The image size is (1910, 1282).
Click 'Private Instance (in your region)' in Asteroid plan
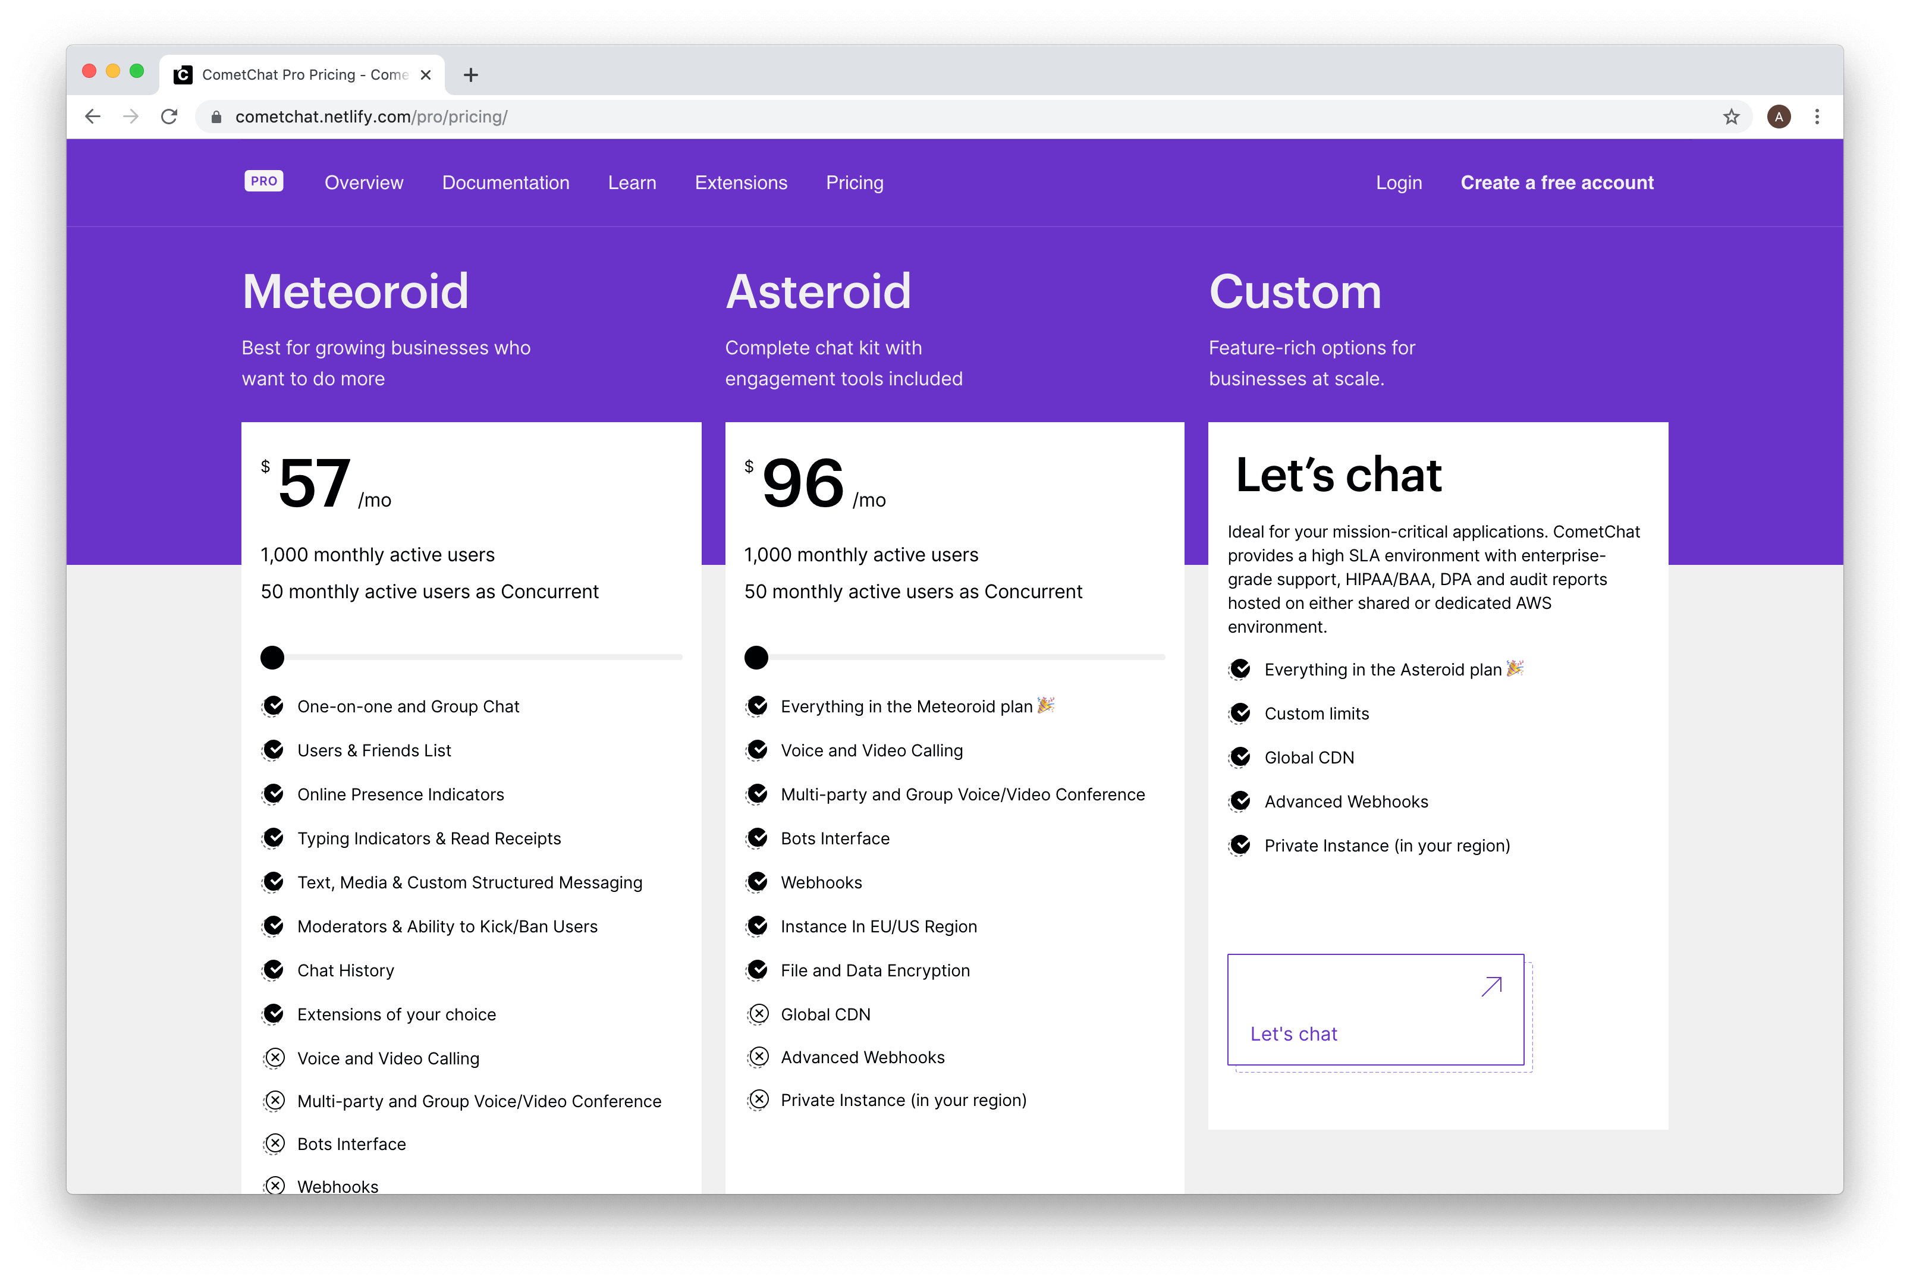tap(903, 1099)
